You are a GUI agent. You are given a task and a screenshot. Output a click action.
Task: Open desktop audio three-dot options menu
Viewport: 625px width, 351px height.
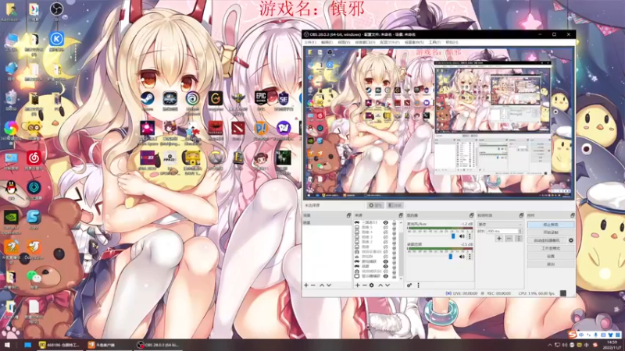[470, 257]
